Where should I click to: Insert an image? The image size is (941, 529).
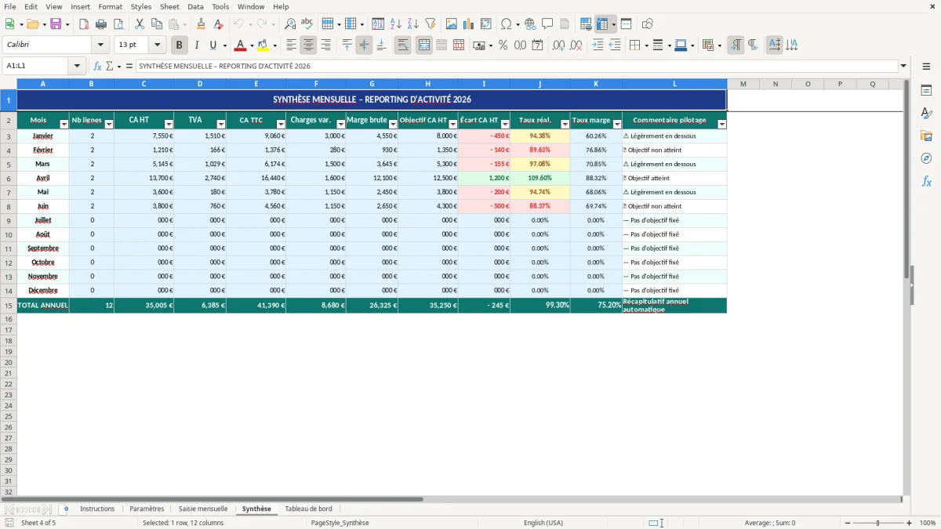(x=452, y=24)
